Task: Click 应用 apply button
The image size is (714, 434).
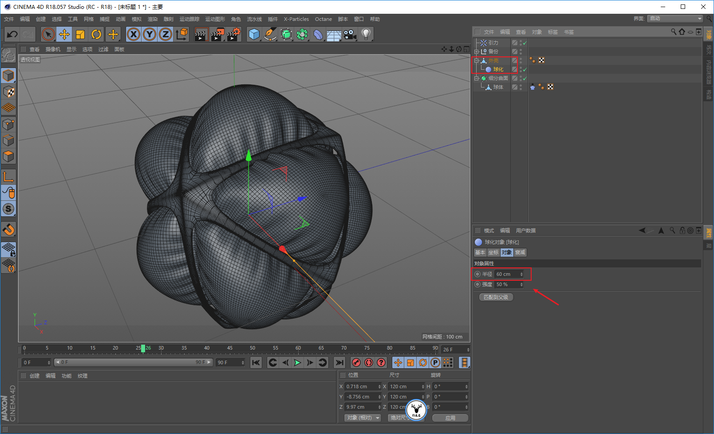Action: click(x=450, y=418)
